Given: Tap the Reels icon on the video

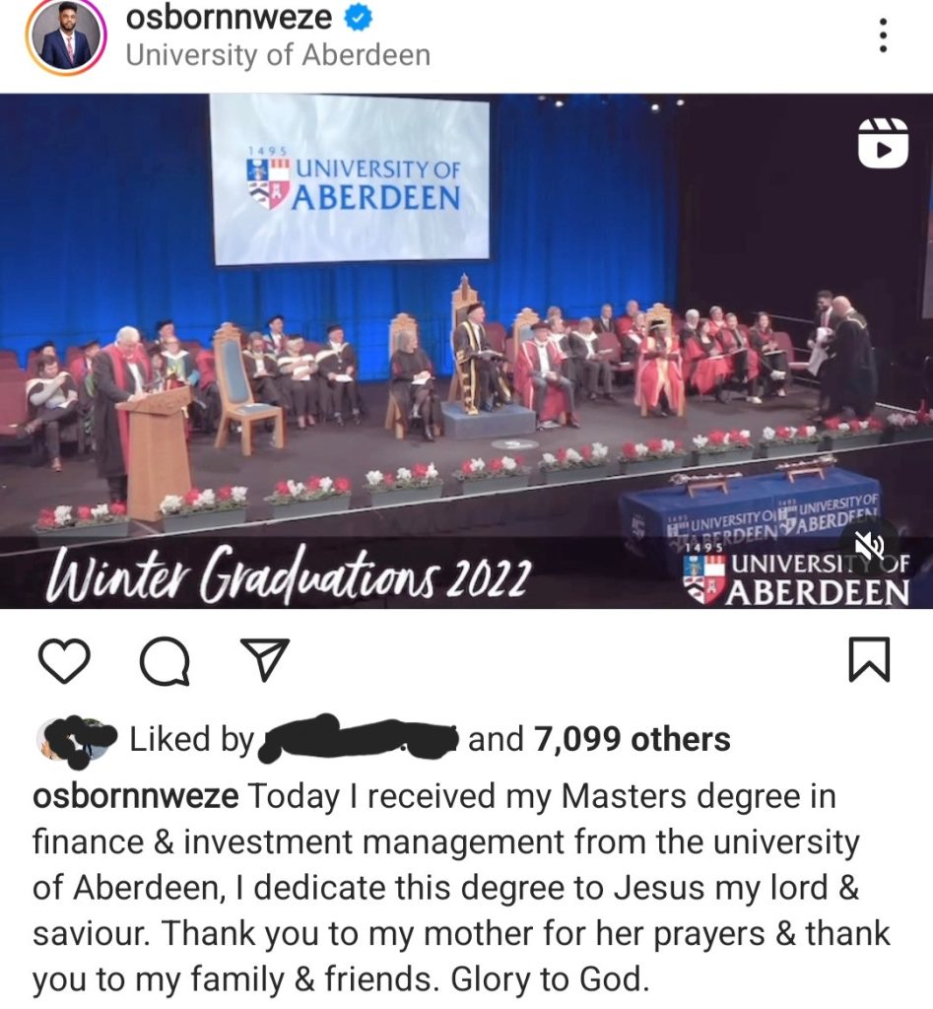Looking at the screenshot, I should (x=884, y=143).
